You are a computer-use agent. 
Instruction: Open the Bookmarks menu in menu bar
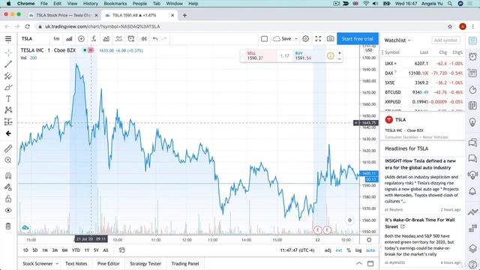tap(115, 4)
